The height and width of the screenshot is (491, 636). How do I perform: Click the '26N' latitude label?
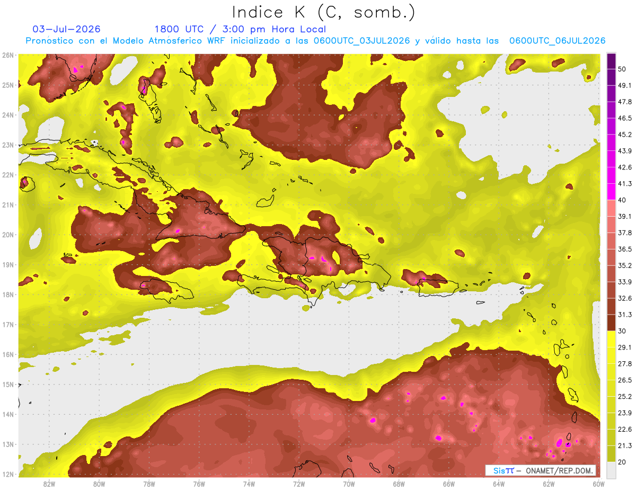8,55
